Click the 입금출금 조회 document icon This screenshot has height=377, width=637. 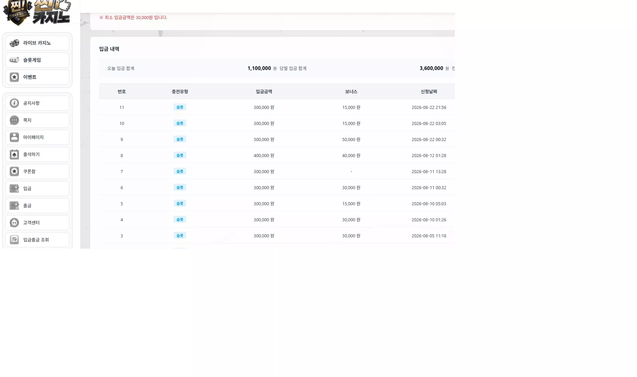pos(14,240)
